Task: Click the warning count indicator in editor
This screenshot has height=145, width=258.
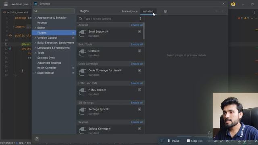Action: click(246, 18)
